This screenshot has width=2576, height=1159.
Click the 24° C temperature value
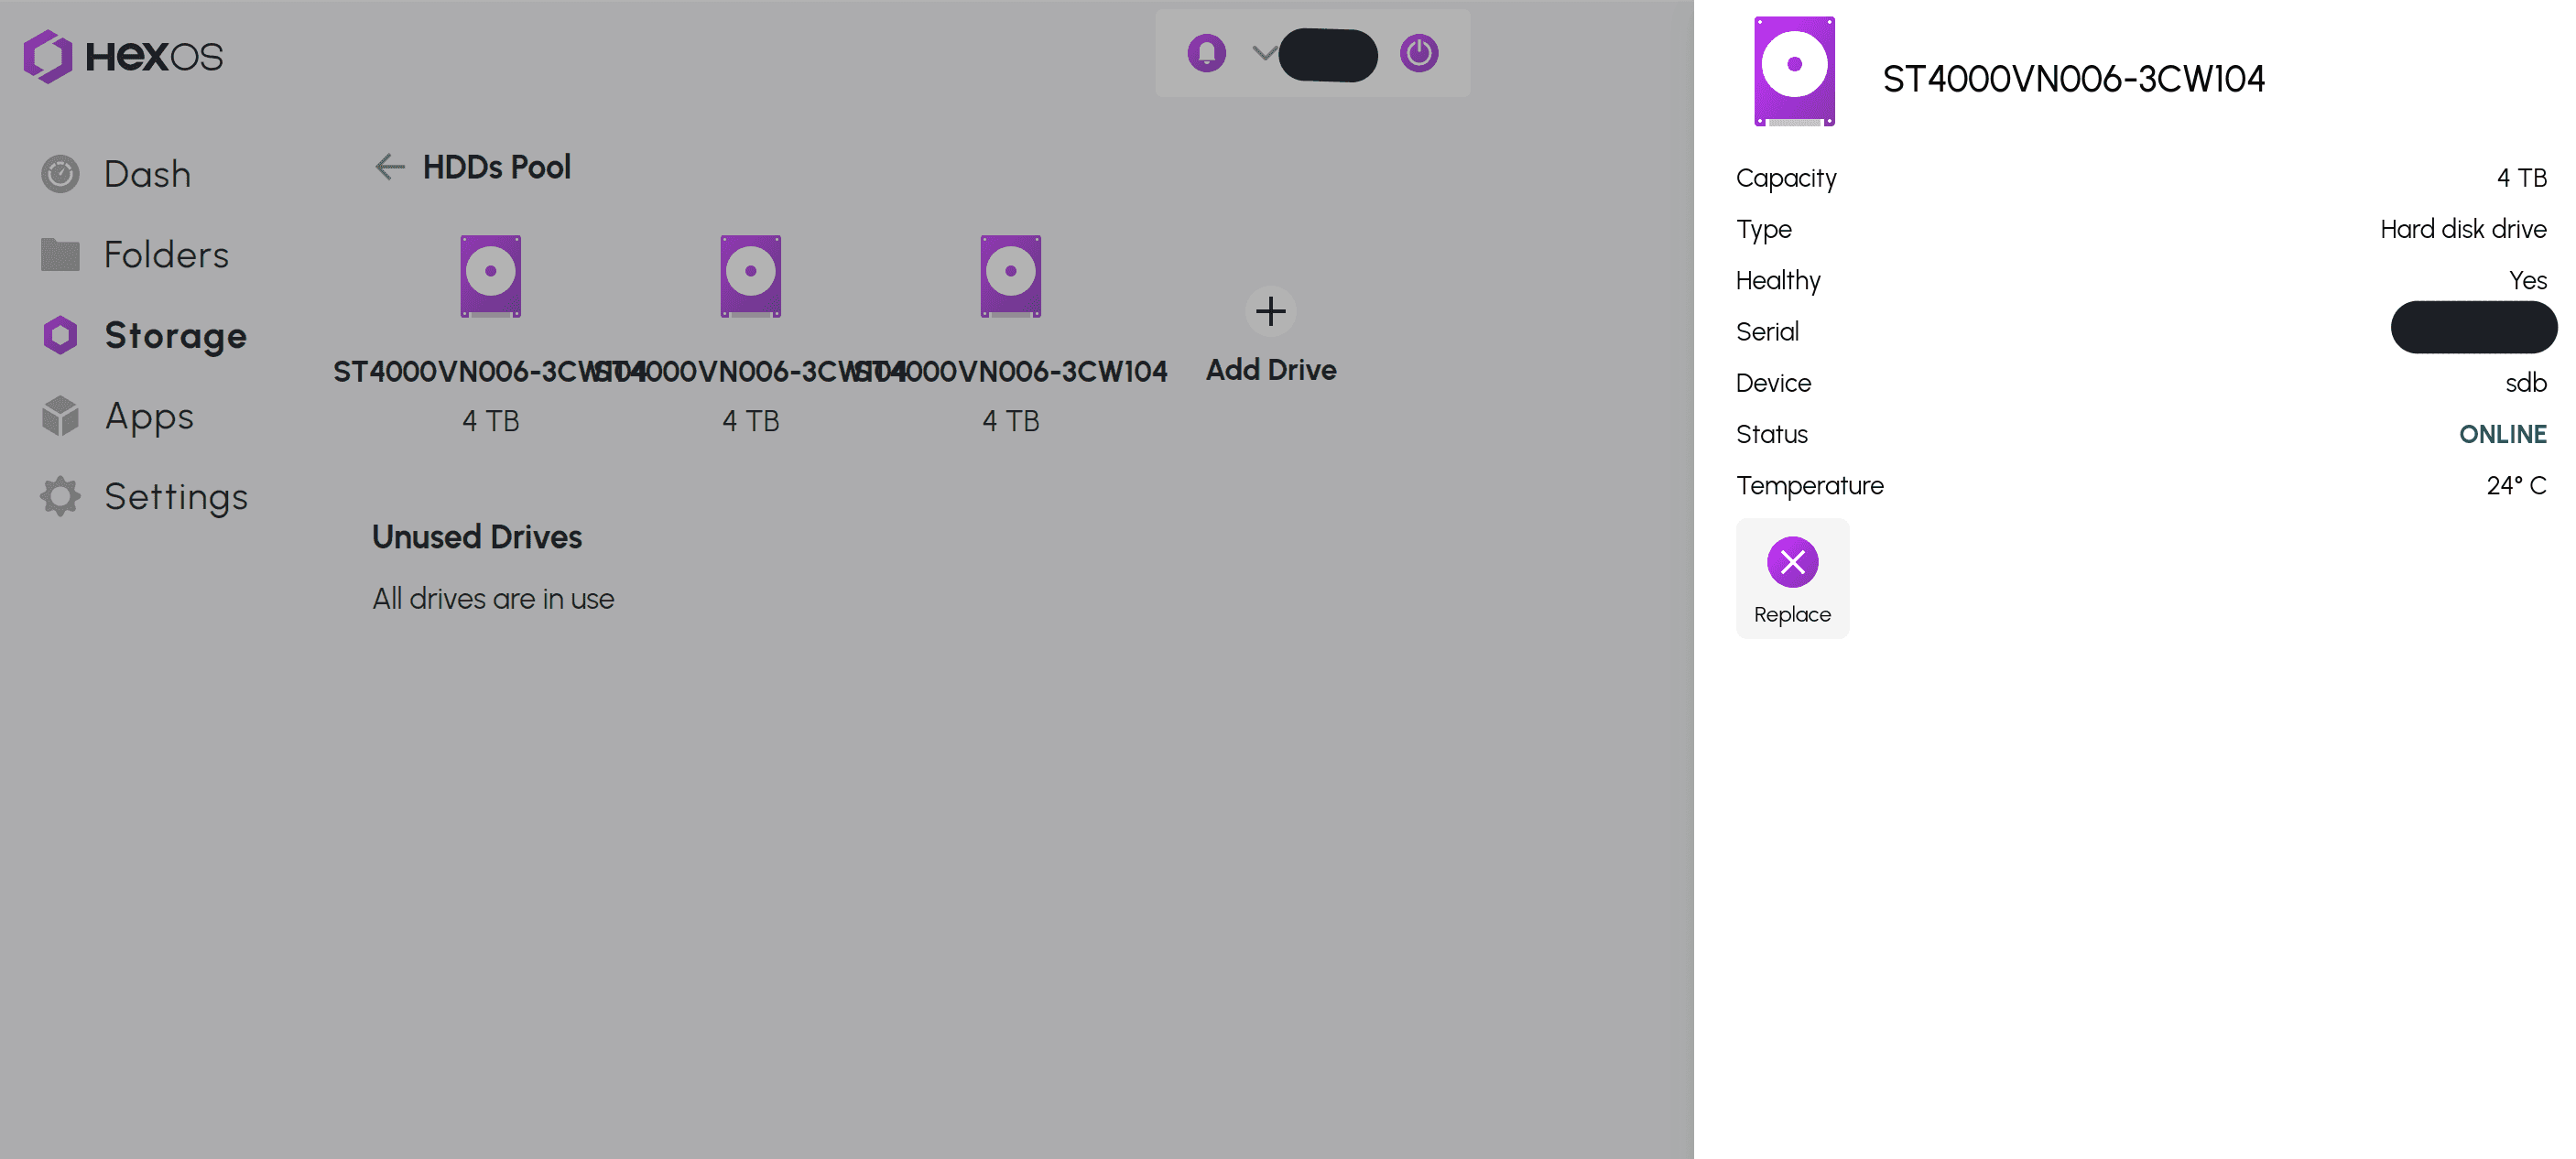(2516, 485)
